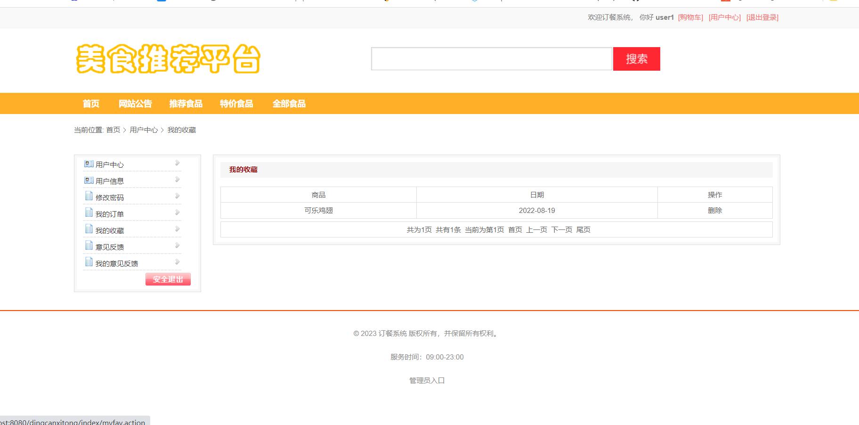Select 修改密码 in the sidebar menu

point(110,197)
